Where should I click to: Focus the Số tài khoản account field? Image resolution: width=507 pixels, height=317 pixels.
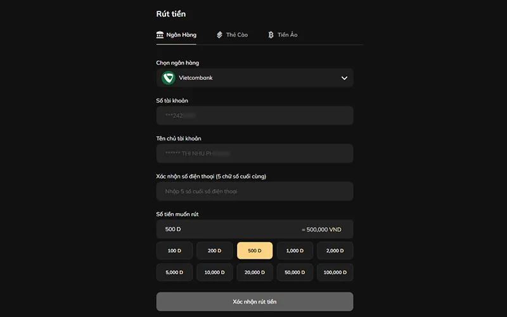[255, 115]
